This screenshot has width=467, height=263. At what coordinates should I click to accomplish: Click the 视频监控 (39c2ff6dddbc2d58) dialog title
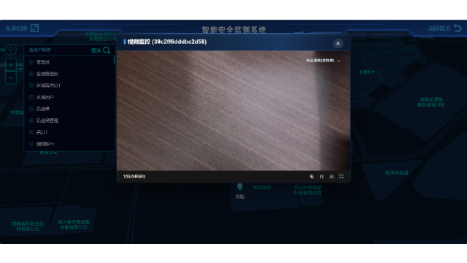pyautogui.click(x=167, y=42)
